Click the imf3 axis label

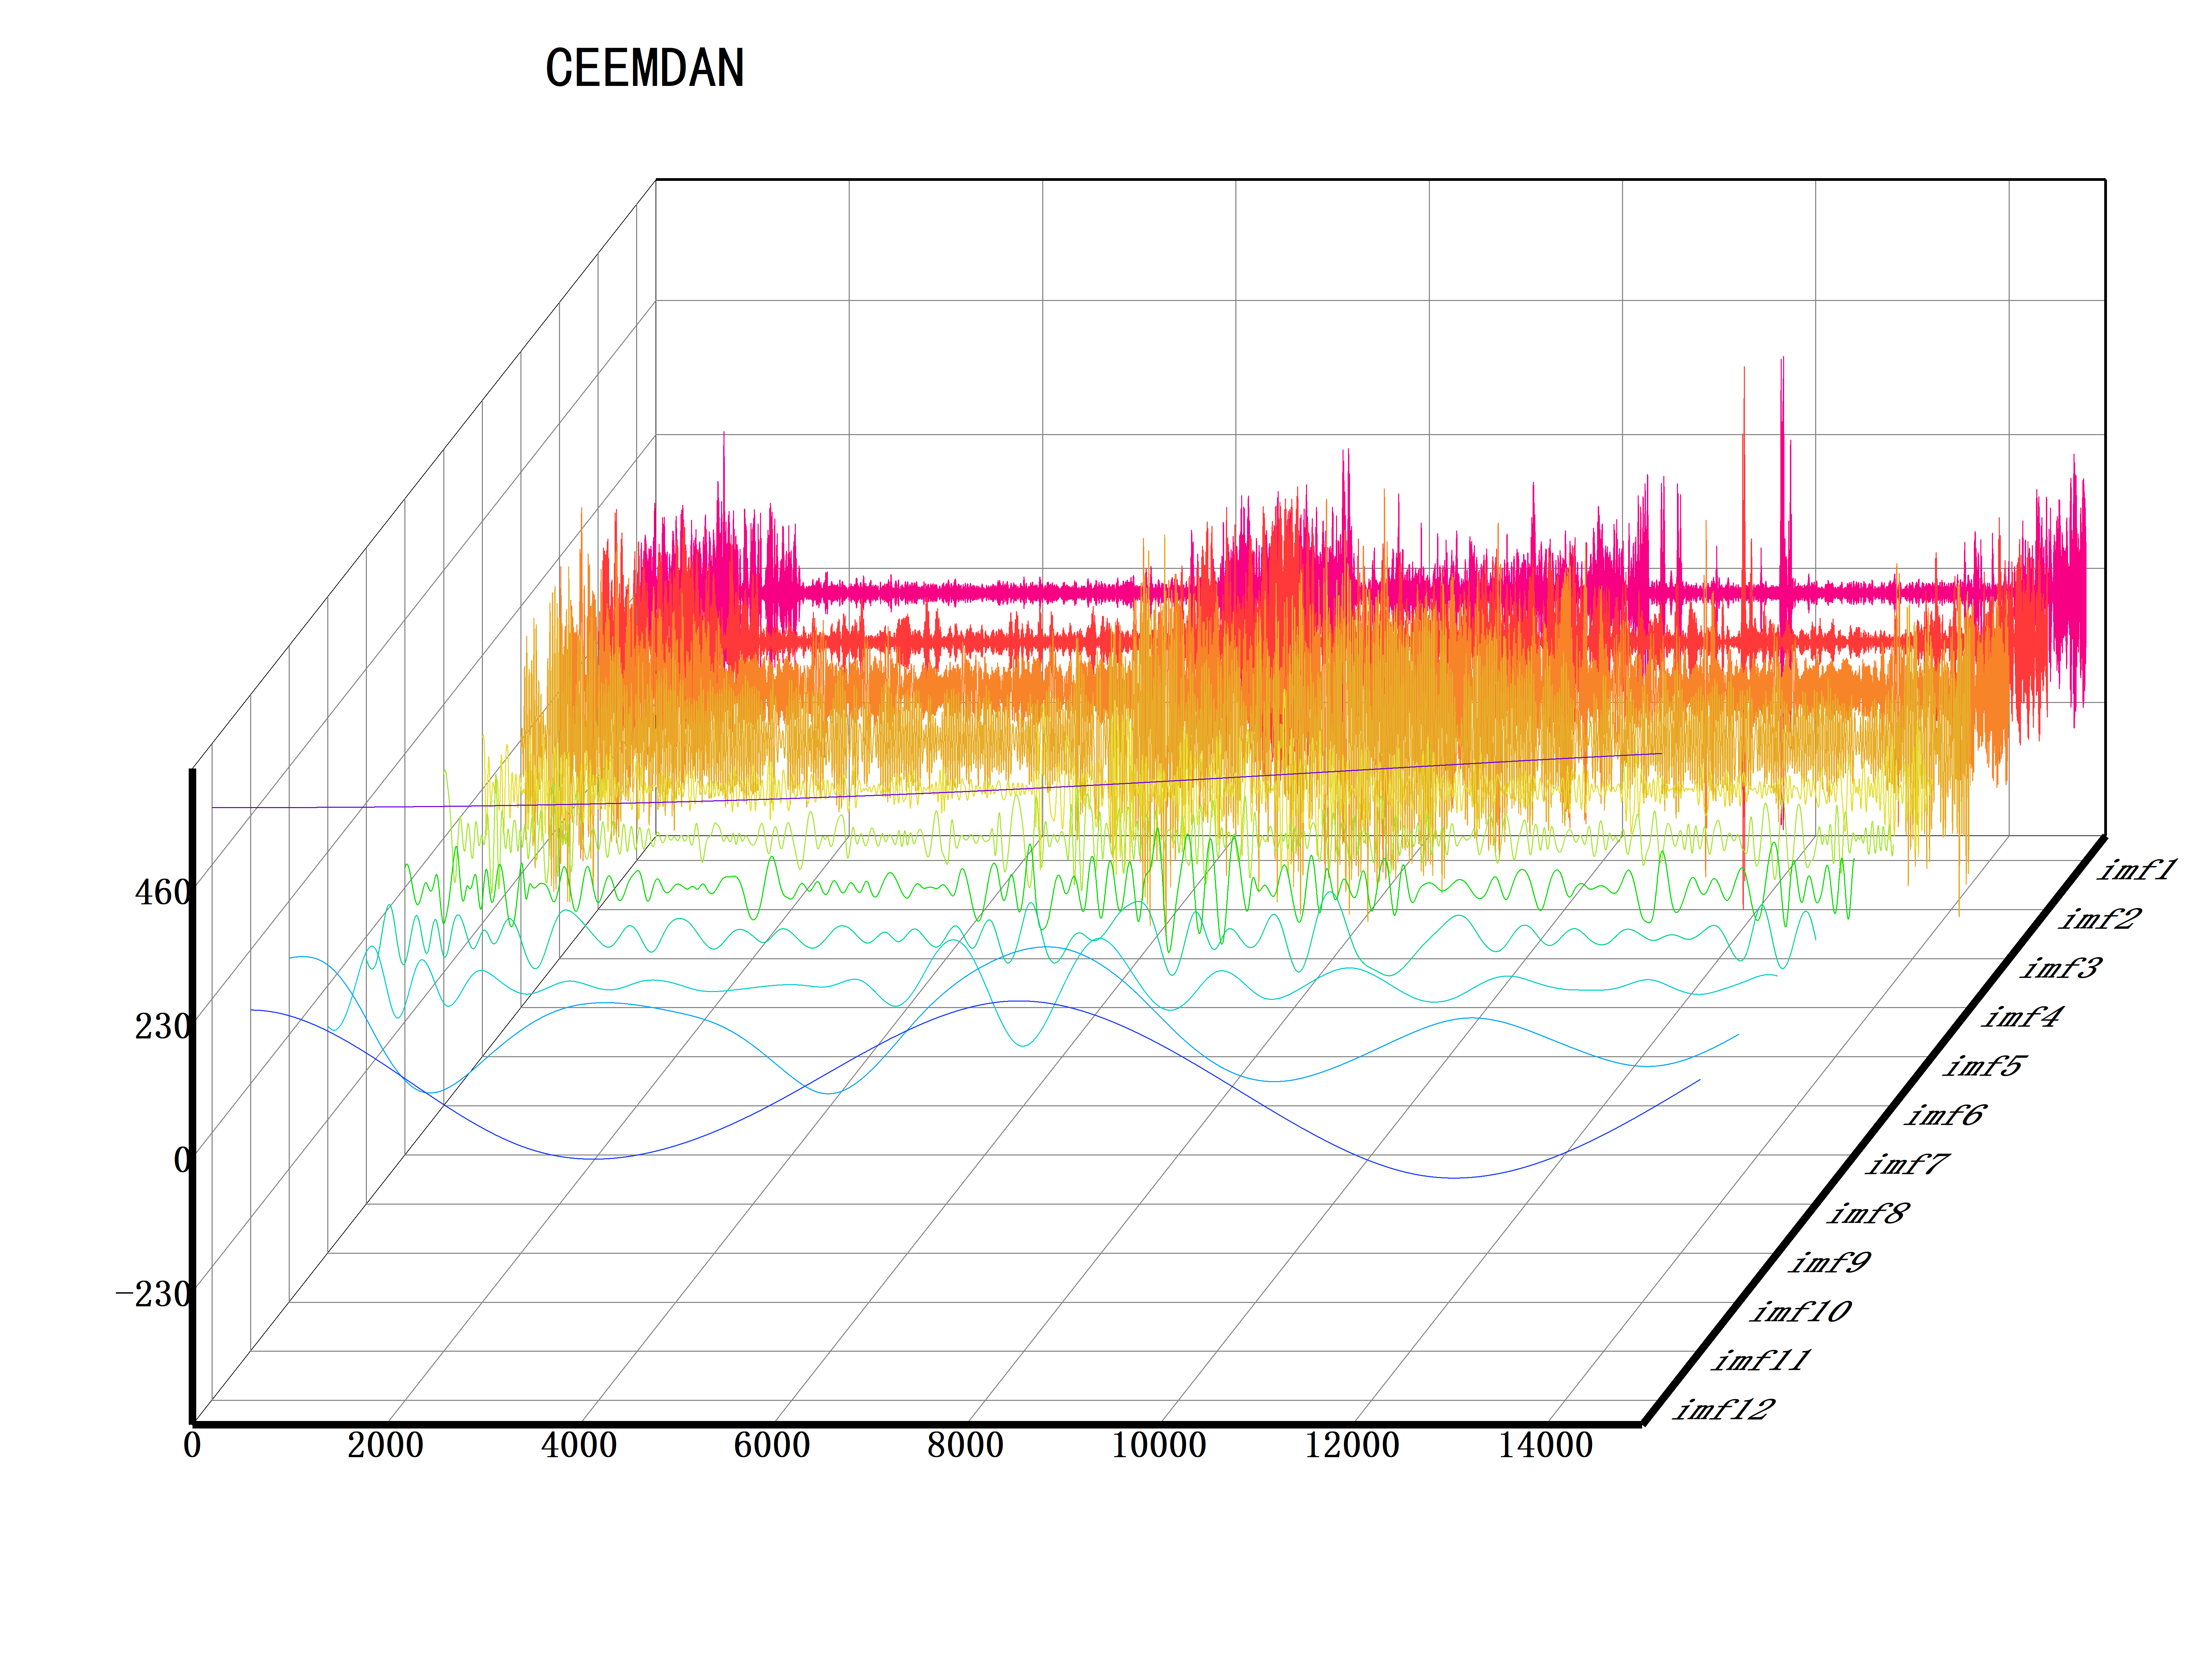[x=2061, y=968]
